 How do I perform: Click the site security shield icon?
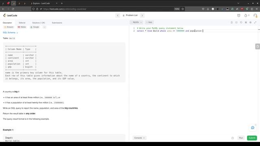coord(33,9)
